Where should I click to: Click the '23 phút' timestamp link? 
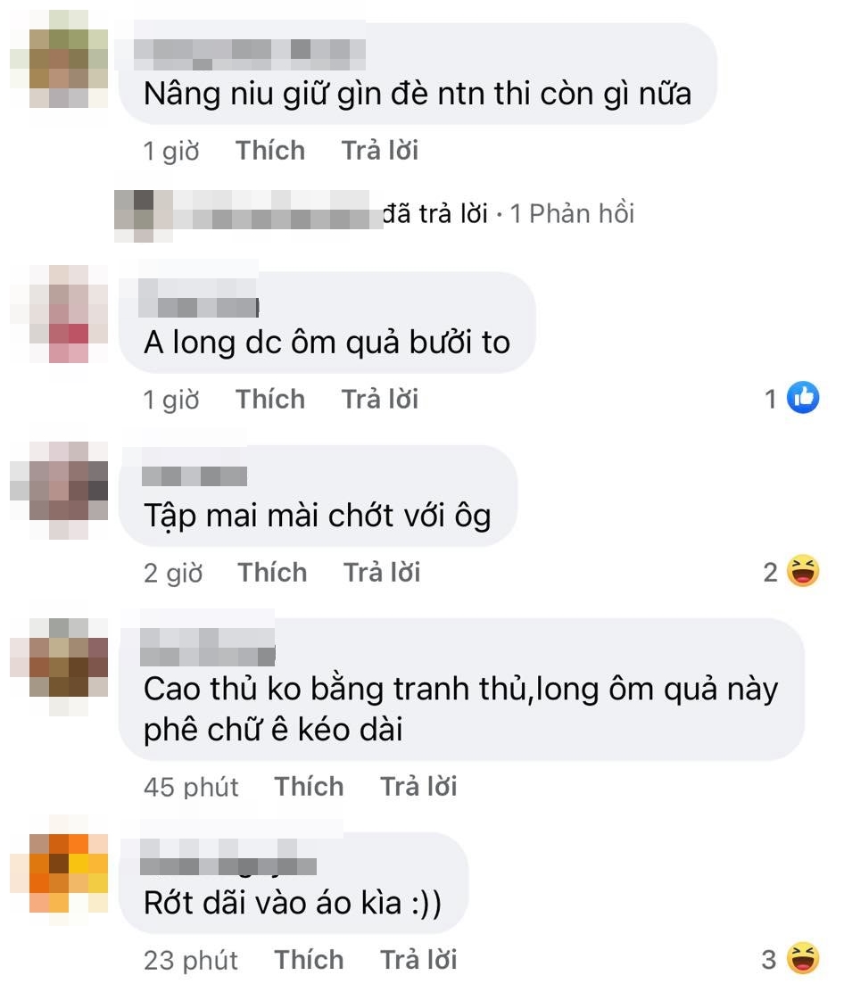point(191,960)
